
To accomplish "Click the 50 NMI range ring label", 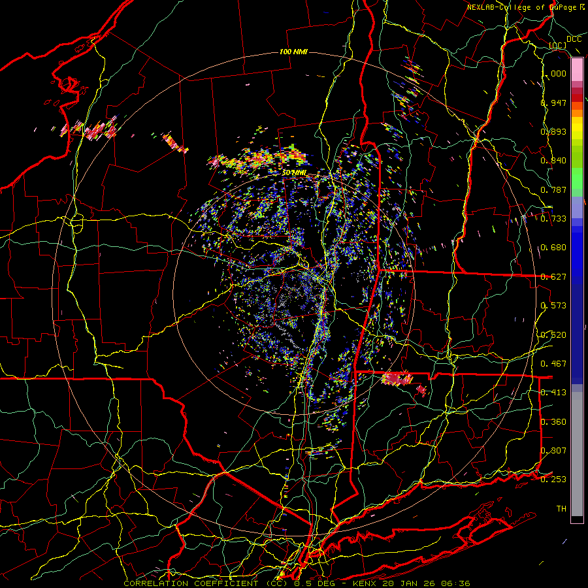I will click(x=294, y=173).
